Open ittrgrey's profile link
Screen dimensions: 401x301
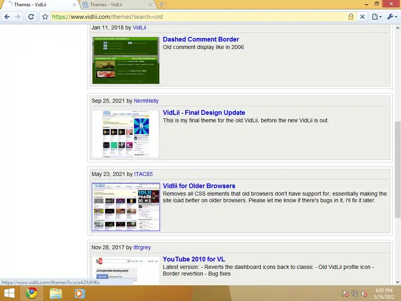click(142, 248)
